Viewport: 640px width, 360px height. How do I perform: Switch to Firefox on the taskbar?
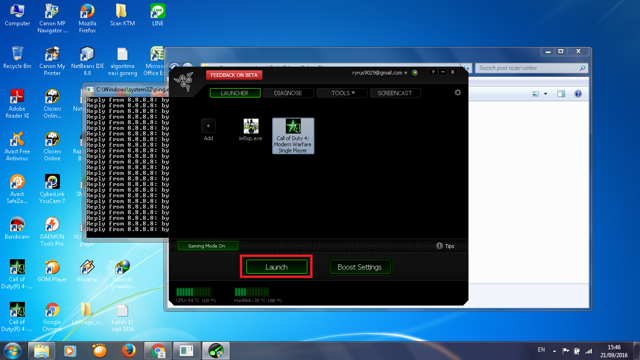pyautogui.click(x=128, y=350)
